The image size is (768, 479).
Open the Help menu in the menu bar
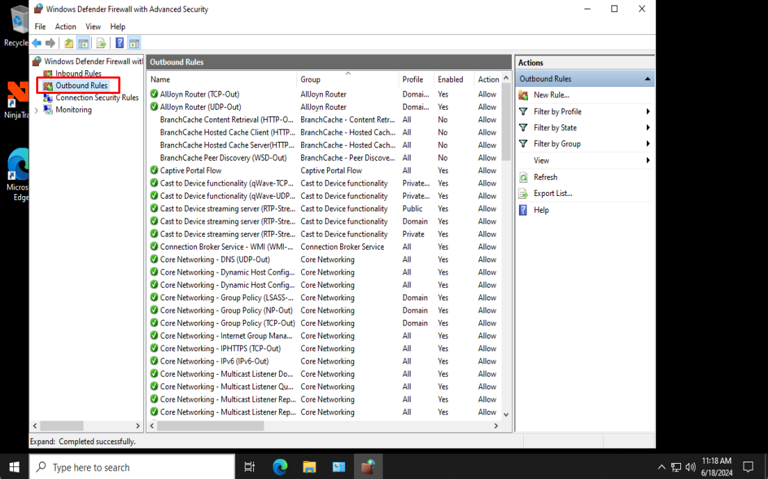tap(118, 26)
